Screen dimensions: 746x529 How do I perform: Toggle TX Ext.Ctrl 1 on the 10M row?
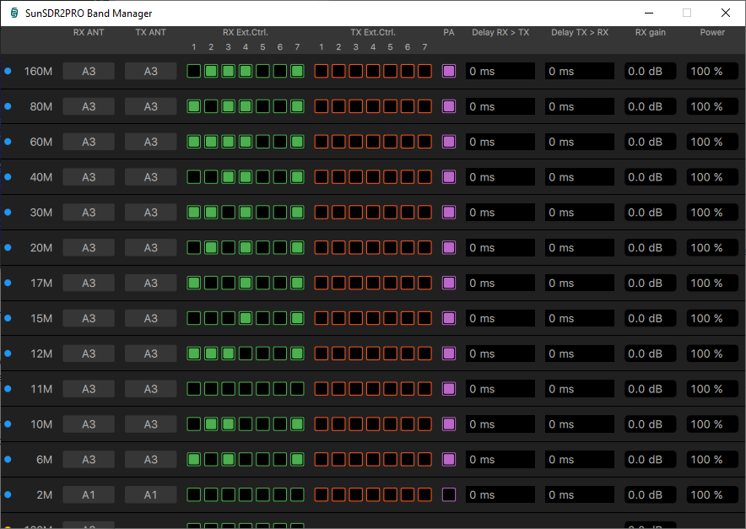click(321, 424)
